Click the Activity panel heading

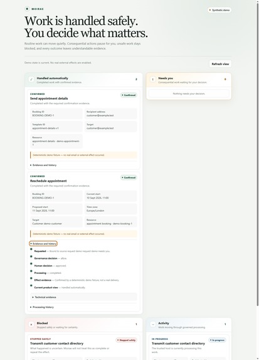164,324
